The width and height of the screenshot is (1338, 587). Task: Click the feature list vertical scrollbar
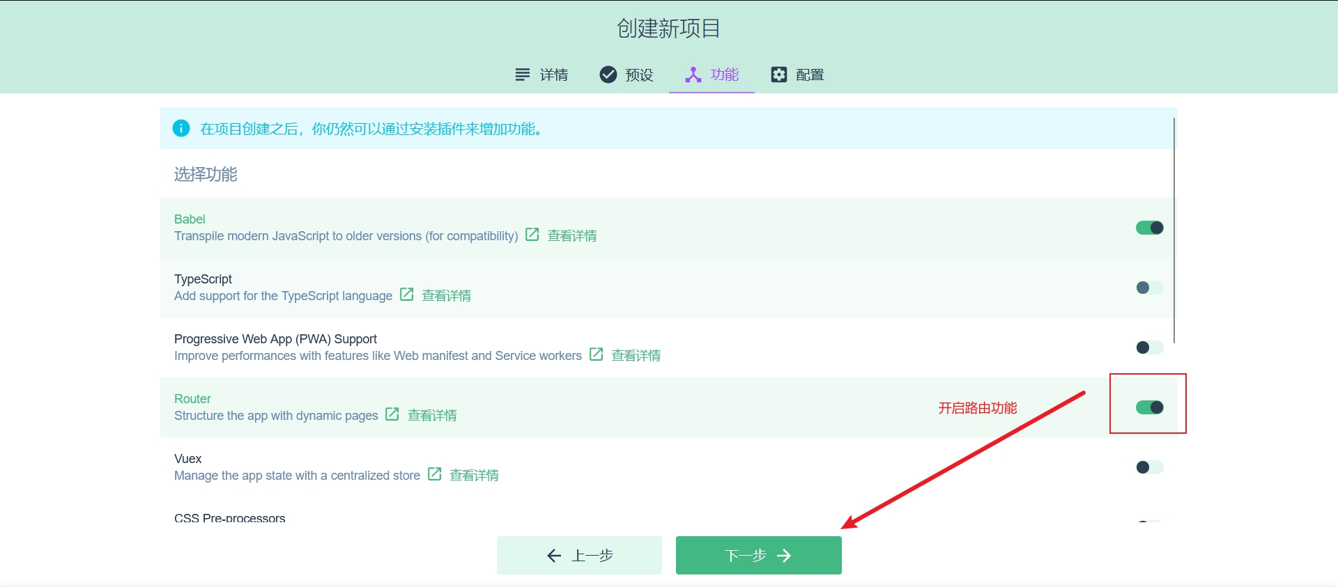click(x=1174, y=230)
